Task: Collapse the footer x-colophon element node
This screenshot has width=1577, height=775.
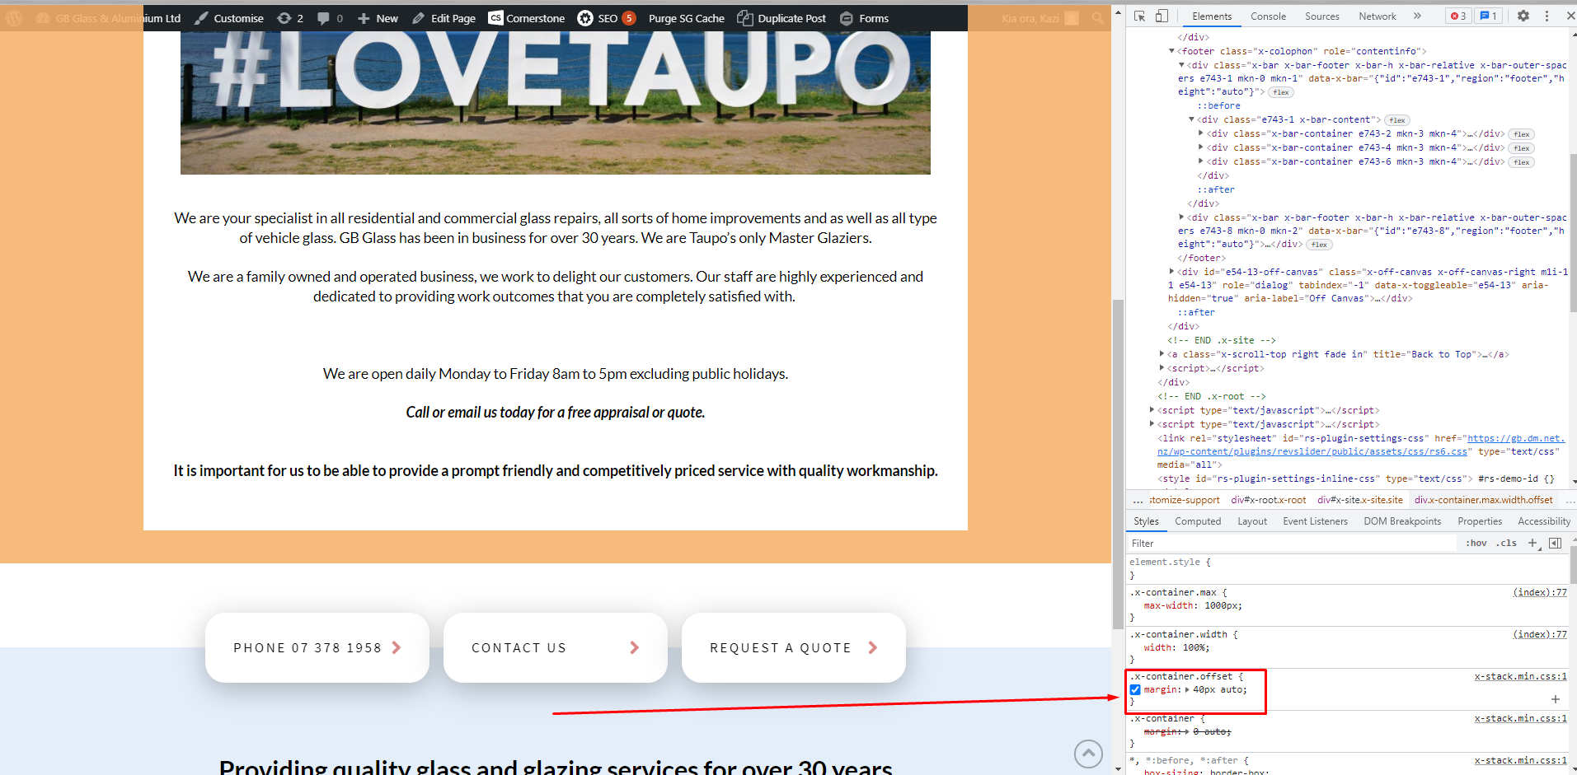Action: (1171, 51)
